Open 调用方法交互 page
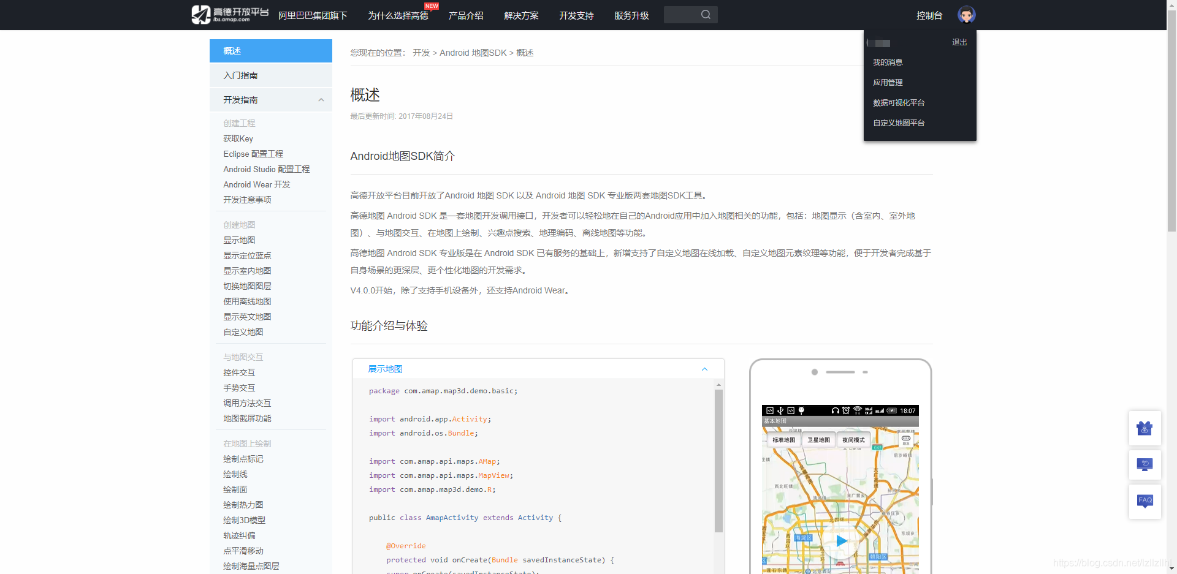This screenshot has height=574, width=1177. tap(247, 403)
